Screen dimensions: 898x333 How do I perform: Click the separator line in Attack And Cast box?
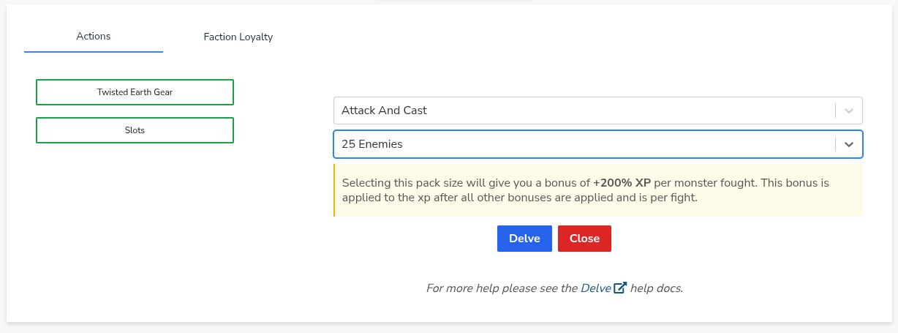click(x=835, y=111)
